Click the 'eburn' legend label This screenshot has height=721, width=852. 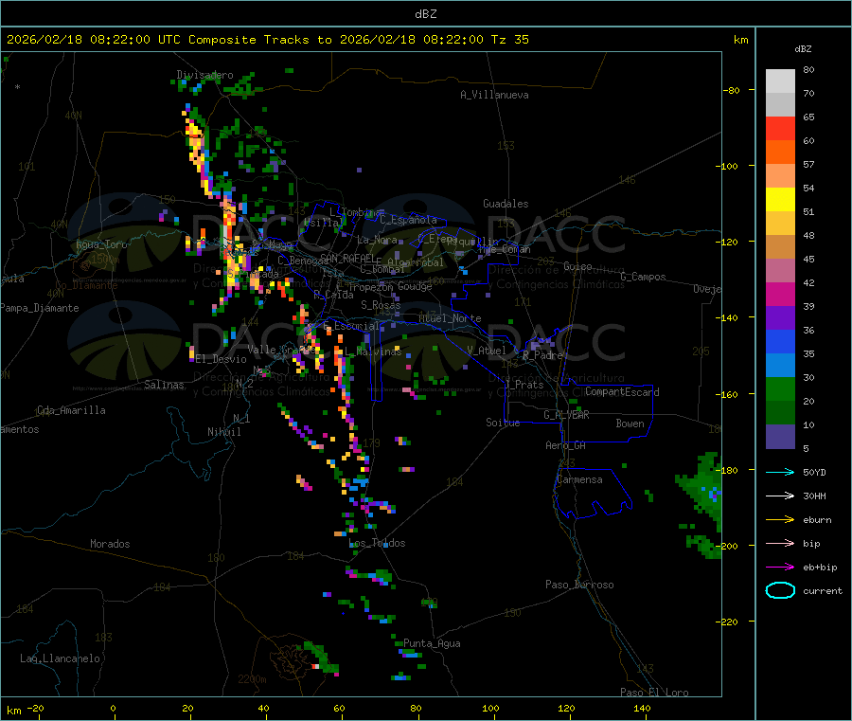[x=817, y=520]
